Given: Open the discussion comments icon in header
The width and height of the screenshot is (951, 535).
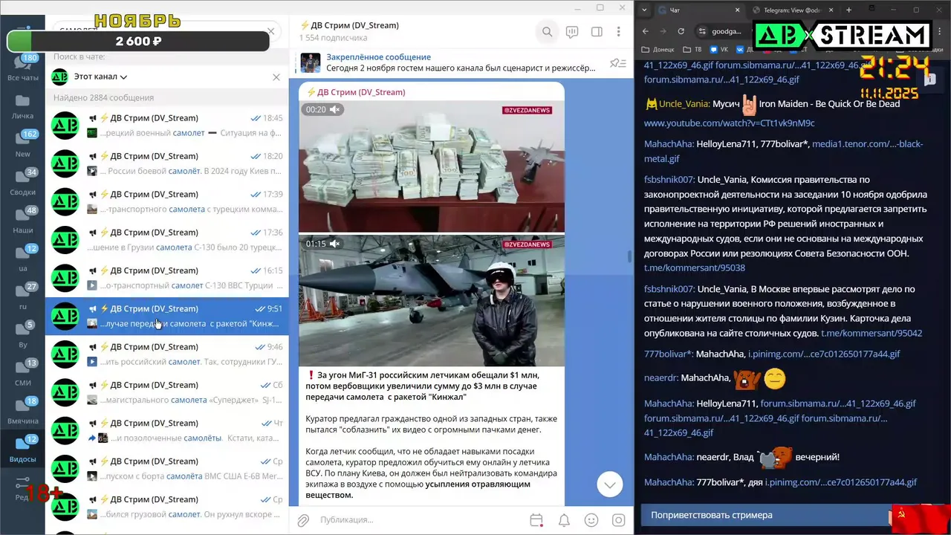Looking at the screenshot, I should [572, 32].
